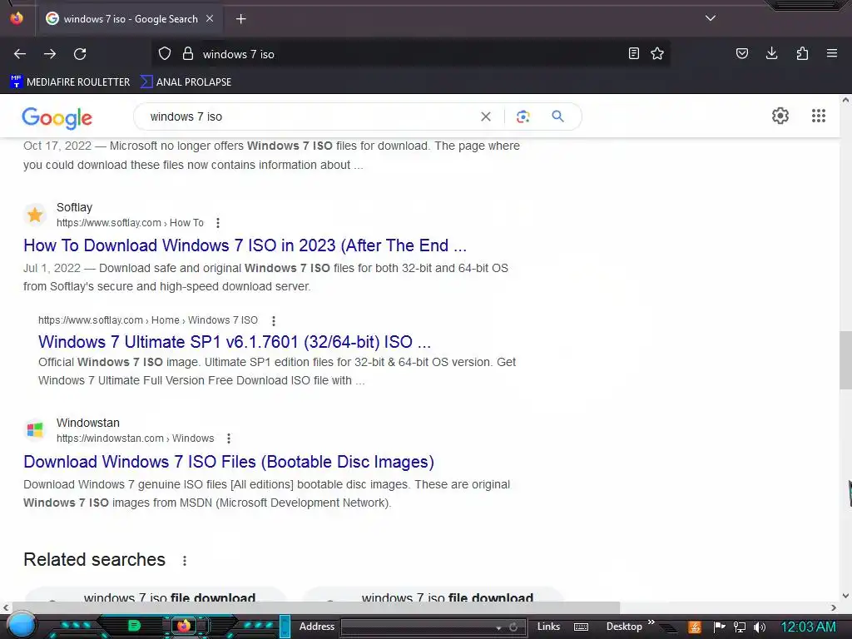
Task: Open the extensions puzzle icon
Action: point(802,53)
